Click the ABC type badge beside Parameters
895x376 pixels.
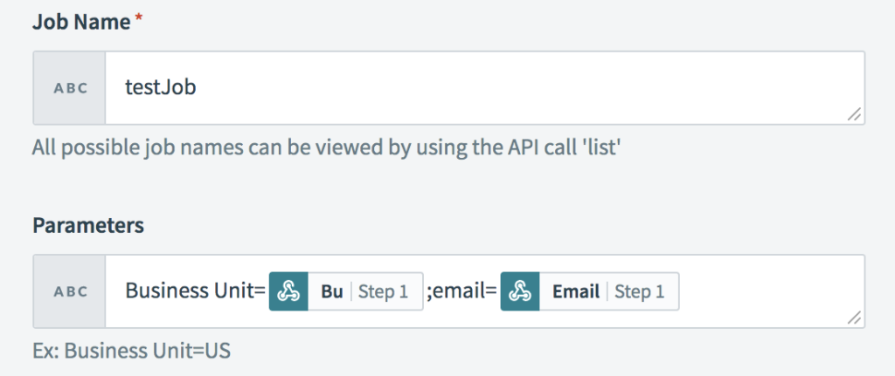(x=70, y=291)
